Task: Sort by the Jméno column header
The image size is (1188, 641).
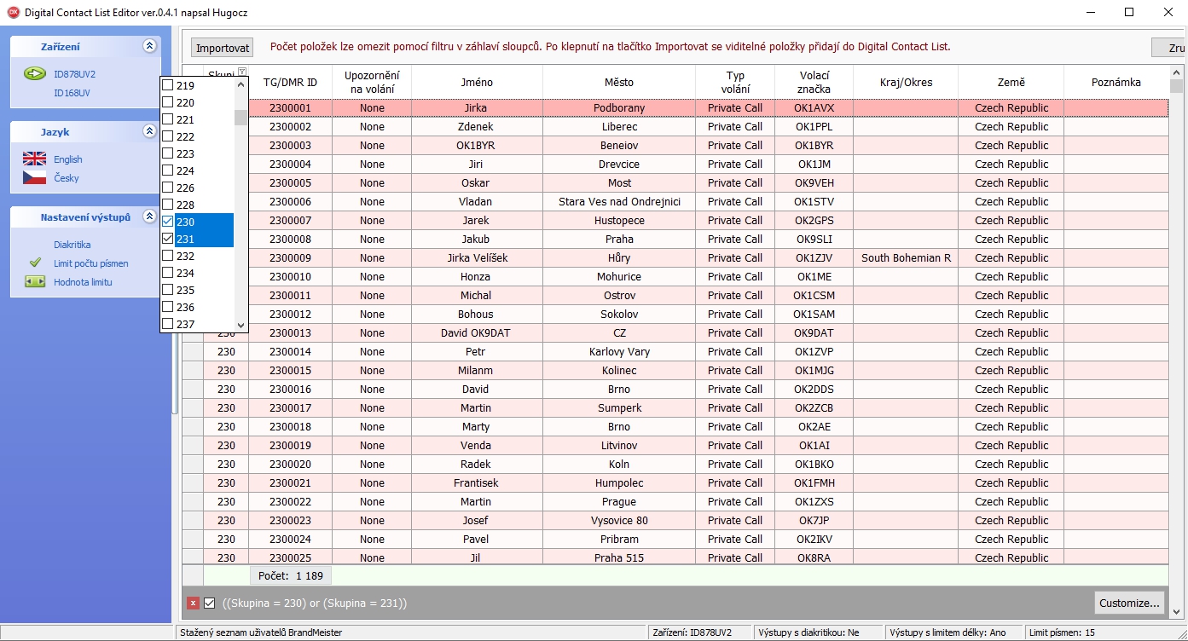Action: [476, 83]
